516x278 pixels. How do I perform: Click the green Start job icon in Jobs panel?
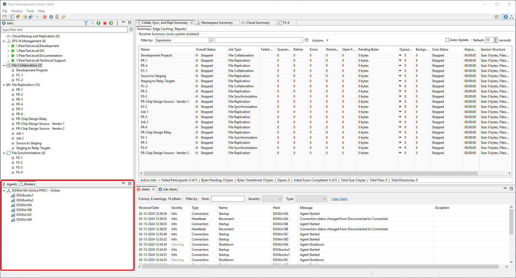click(x=99, y=23)
